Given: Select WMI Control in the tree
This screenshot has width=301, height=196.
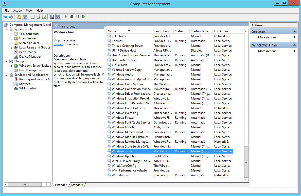Looking at the screenshot, I should [x=28, y=88].
